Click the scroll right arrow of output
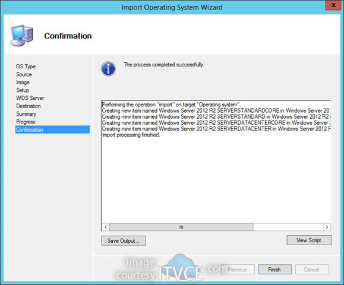This screenshot has width=344, height=285. (327, 227)
